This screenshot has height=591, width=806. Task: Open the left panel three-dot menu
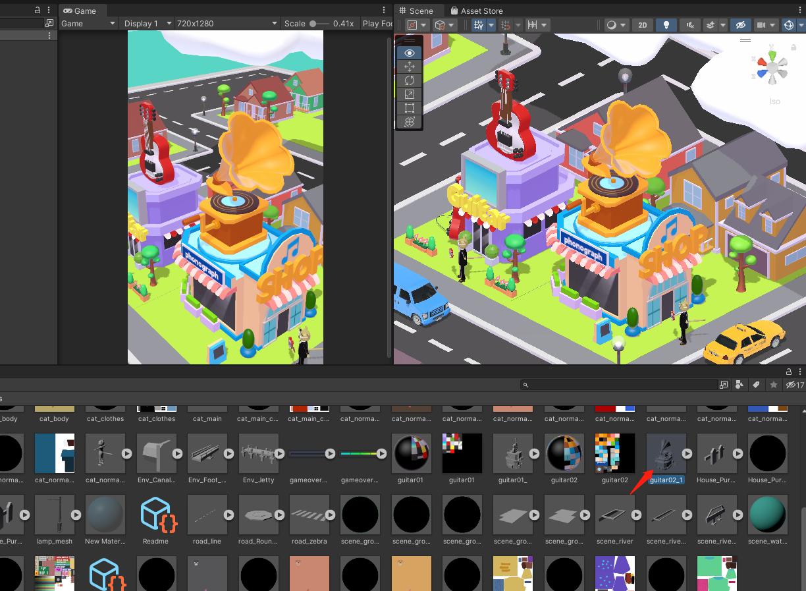49,11
